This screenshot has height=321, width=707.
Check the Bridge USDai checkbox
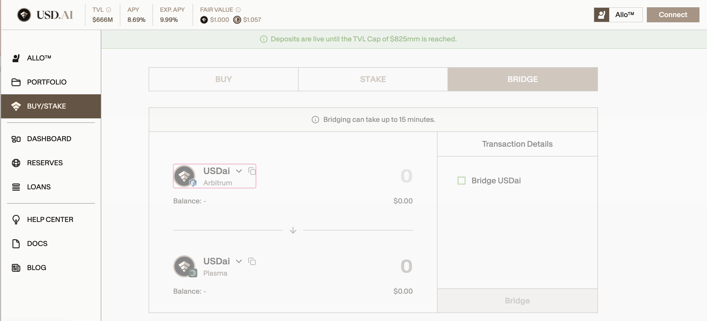point(461,181)
